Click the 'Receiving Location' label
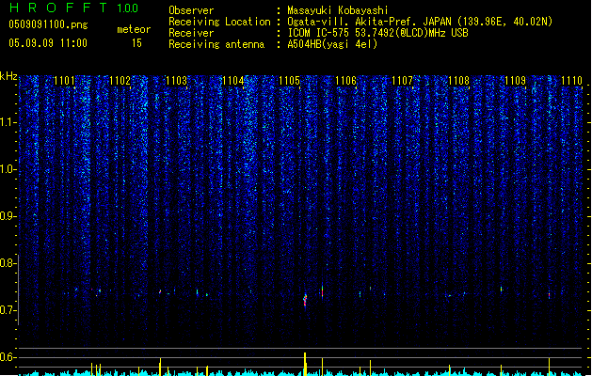The image size is (592, 376). pyautogui.click(x=219, y=22)
